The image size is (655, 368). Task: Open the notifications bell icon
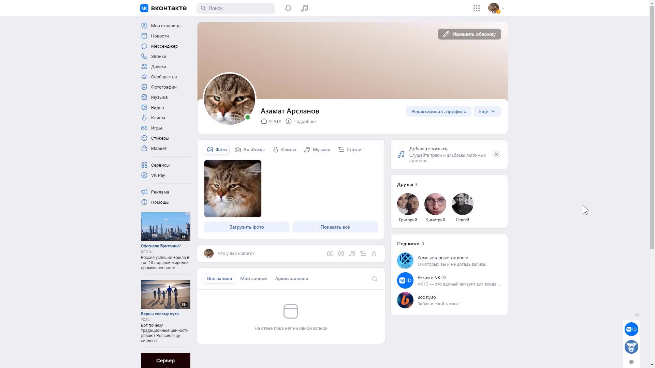[x=288, y=8]
